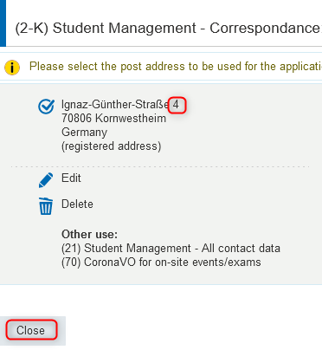Select the (21) Student Management contact data entry

[171, 248]
